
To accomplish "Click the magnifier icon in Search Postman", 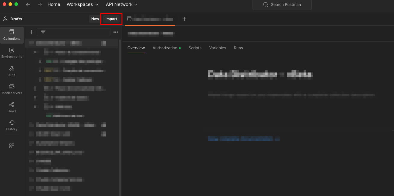I will (266, 4).
